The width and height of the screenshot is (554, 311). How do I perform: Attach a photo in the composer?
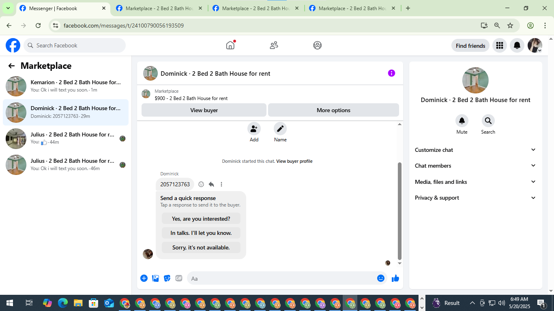[x=155, y=278]
